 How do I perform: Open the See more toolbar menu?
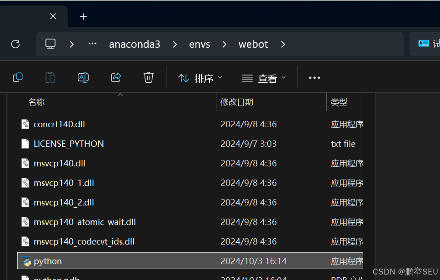(314, 77)
